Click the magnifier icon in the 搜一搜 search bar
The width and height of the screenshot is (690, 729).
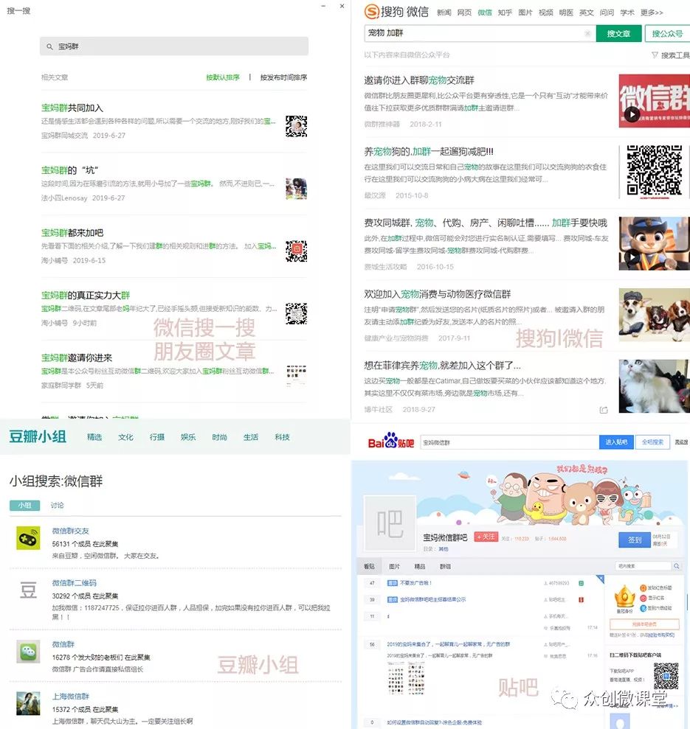tap(49, 46)
